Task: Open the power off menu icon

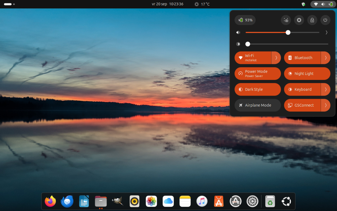Action: click(x=325, y=20)
